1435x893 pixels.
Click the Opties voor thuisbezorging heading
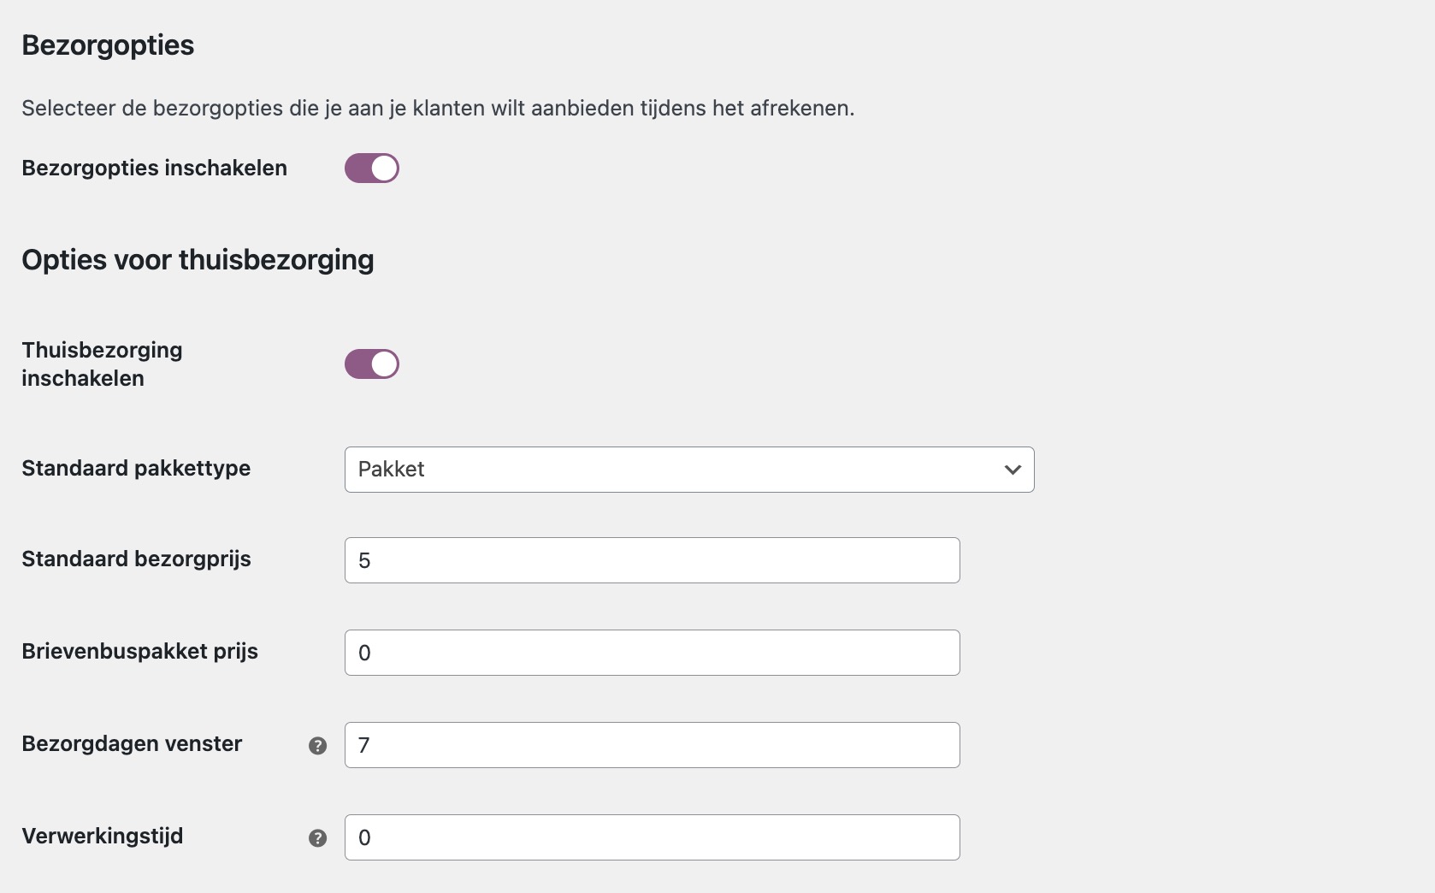tap(197, 260)
